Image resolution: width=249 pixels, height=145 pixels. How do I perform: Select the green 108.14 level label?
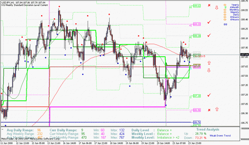(197, 36)
